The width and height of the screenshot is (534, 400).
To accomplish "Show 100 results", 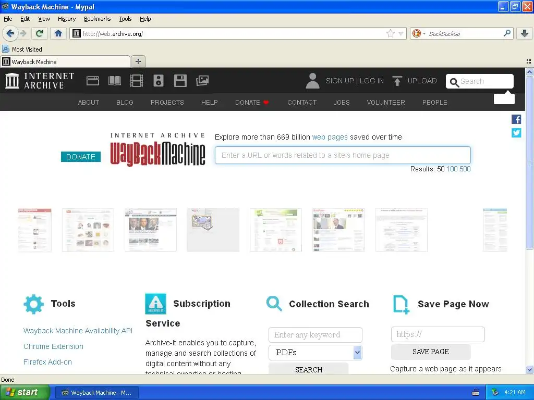I will point(452,169).
